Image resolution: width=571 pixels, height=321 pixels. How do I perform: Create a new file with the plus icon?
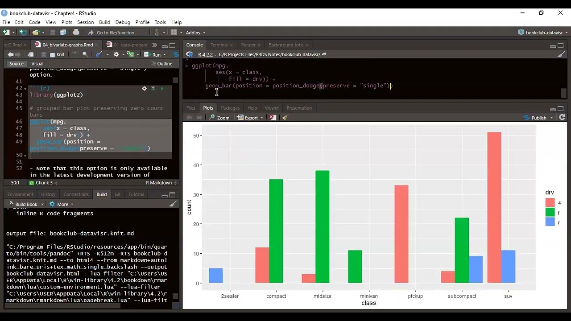(x=6, y=33)
